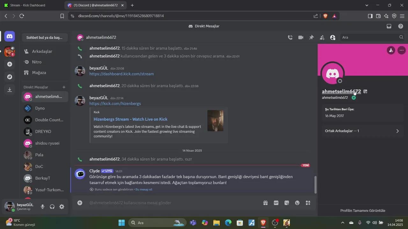408x229 pixels.
Task: Open the Arkadaşlar tab
Action: [x=42, y=52]
